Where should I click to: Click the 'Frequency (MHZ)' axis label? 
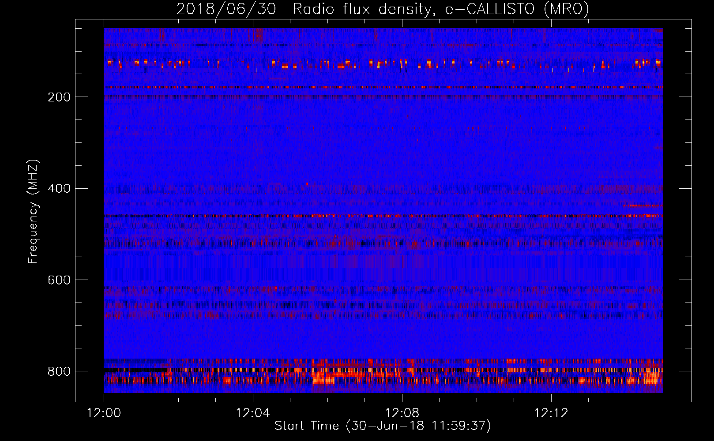(33, 211)
